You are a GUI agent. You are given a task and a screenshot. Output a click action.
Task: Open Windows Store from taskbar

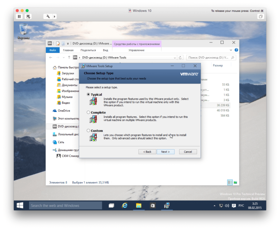[x=152, y=205]
